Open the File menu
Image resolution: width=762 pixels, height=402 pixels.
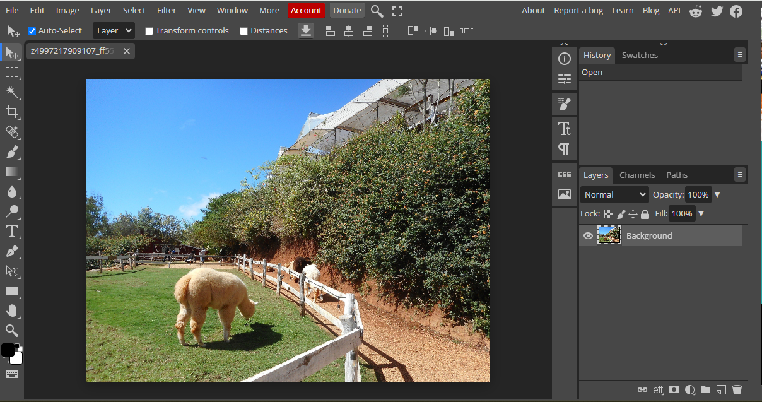click(x=12, y=10)
